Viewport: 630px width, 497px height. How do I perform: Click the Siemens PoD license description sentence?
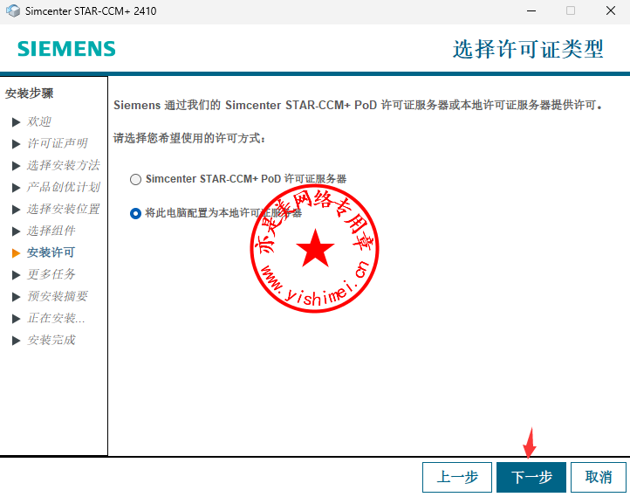click(x=358, y=106)
